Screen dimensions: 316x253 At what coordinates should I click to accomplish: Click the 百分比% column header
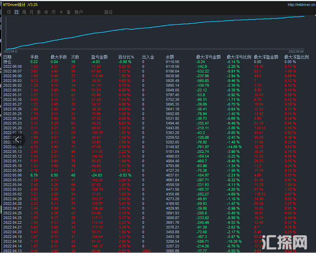(126, 57)
